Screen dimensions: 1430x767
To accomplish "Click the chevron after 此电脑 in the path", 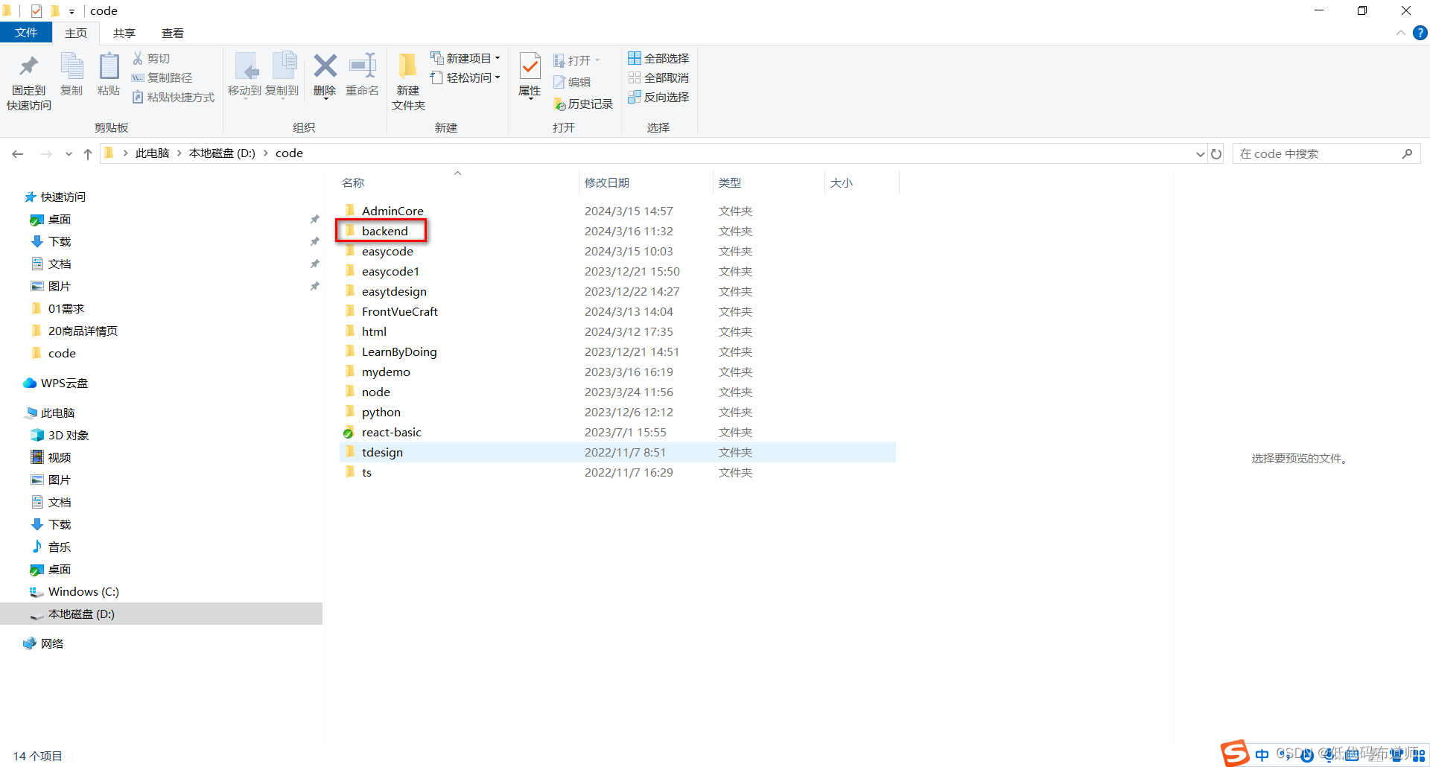I will pos(179,153).
